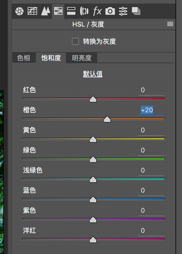Open the Camera Calibration panel icon
Image resolution: width=182 pixels, height=254 pixels.
click(x=110, y=11)
